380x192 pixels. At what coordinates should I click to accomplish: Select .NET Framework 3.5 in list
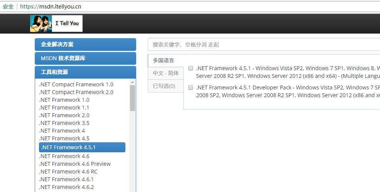pos(64,123)
